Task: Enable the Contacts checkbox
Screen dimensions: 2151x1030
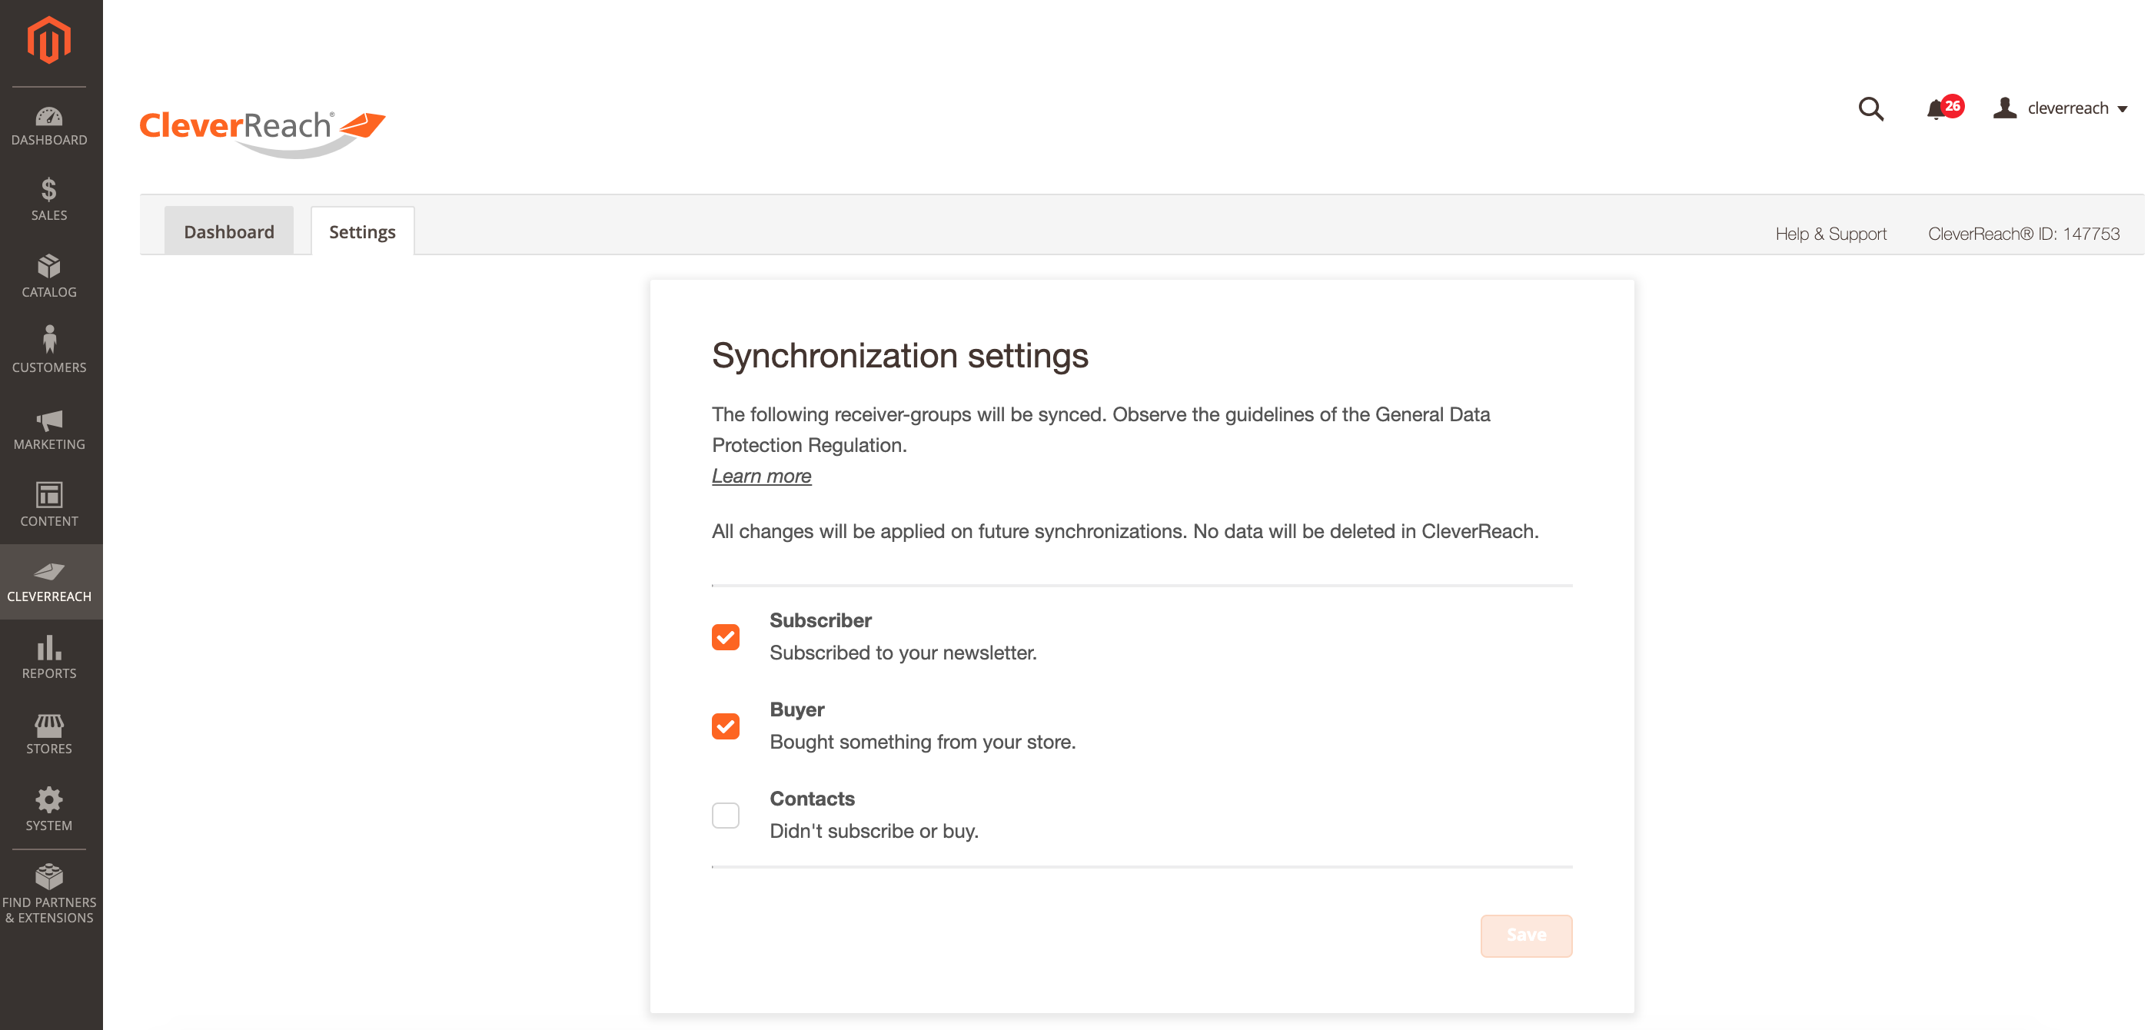Action: coord(725,815)
